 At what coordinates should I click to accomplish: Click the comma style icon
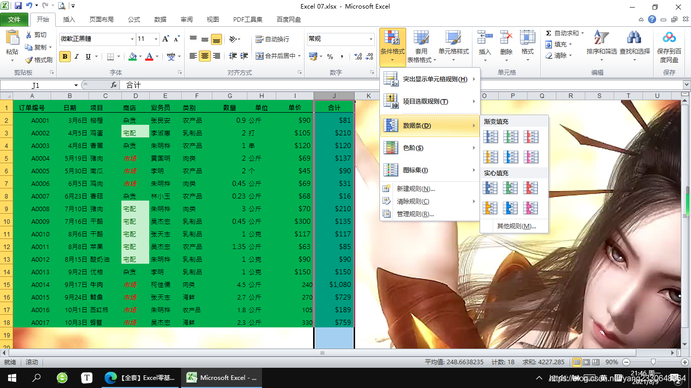(342, 57)
